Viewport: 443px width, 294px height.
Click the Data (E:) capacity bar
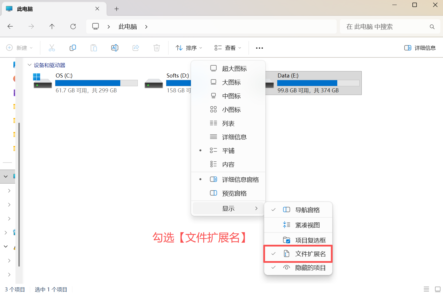coord(318,83)
